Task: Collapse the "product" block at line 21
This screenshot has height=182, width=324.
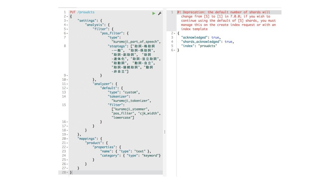Action: point(67,143)
